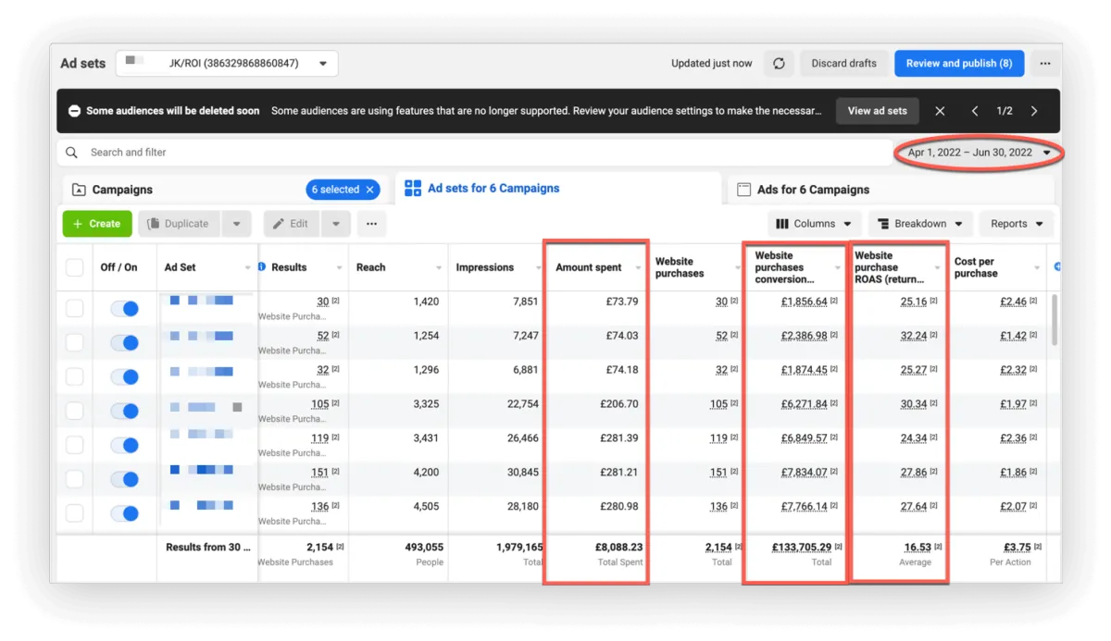Click the refresh icon next to Updated just now

779,64
